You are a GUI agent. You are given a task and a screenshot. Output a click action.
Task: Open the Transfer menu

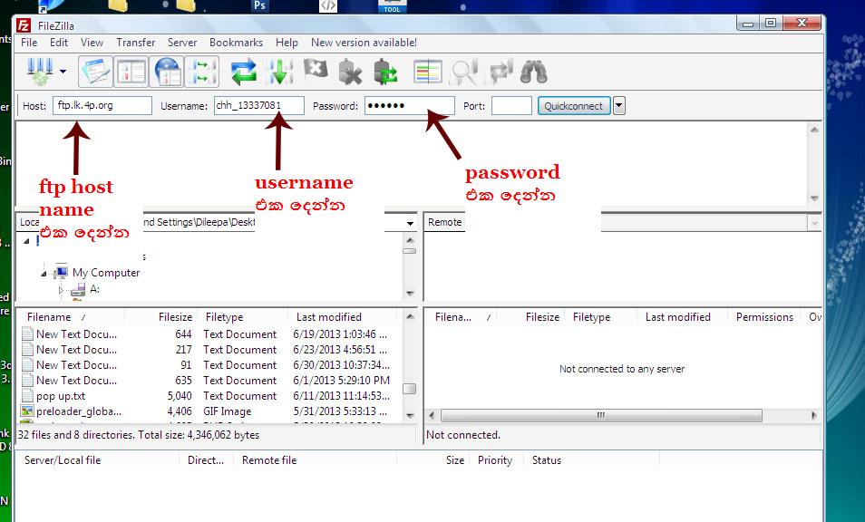(x=136, y=43)
